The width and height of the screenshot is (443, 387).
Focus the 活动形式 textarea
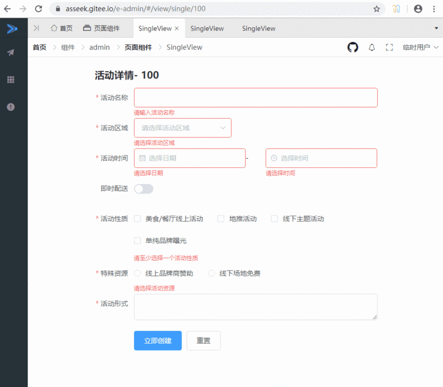pyautogui.click(x=256, y=307)
